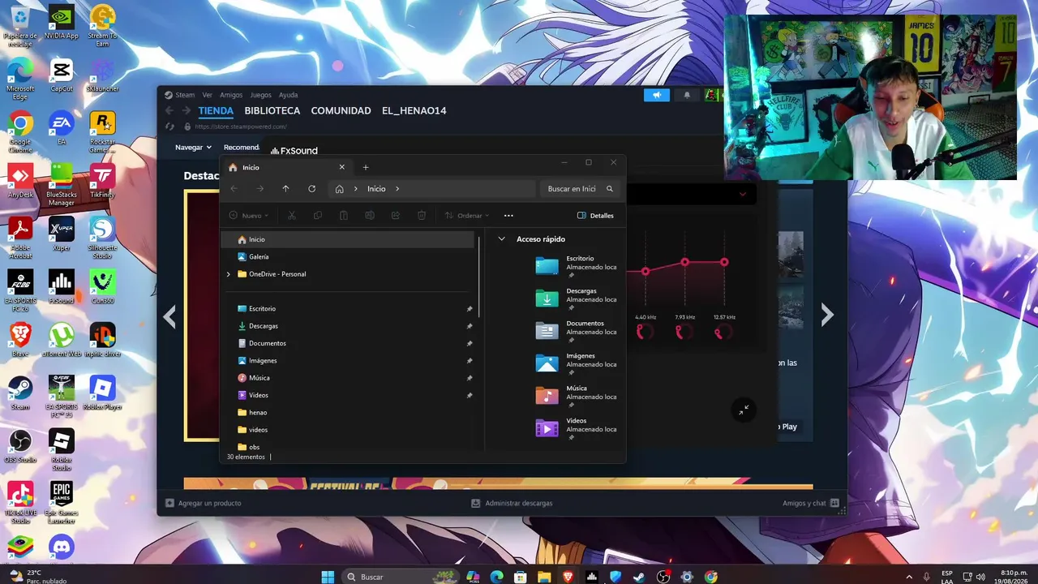This screenshot has height=584, width=1038.
Task: Click the Share icon in File Explorer toolbar
Action: pos(396,216)
